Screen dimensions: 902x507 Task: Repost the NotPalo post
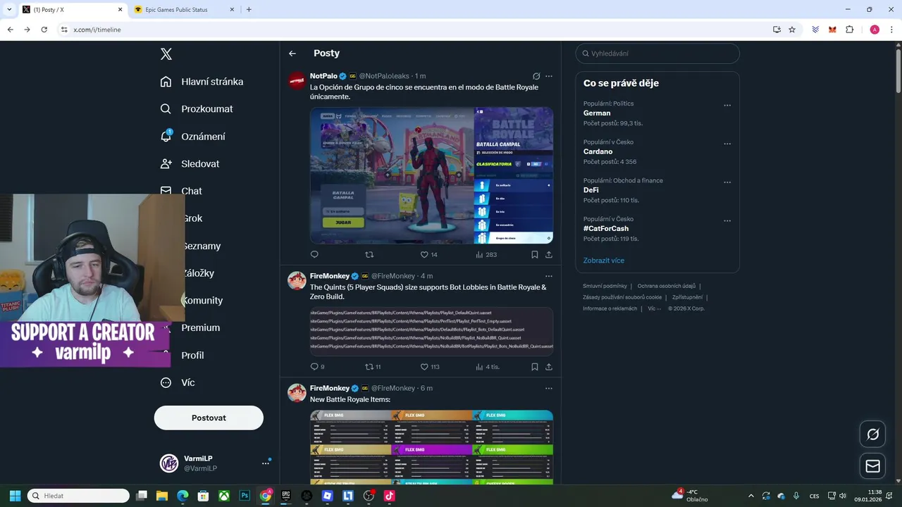pyautogui.click(x=369, y=255)
